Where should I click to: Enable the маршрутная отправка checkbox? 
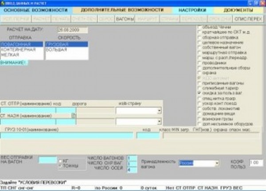pyautogui.click(x=199, y=53)
